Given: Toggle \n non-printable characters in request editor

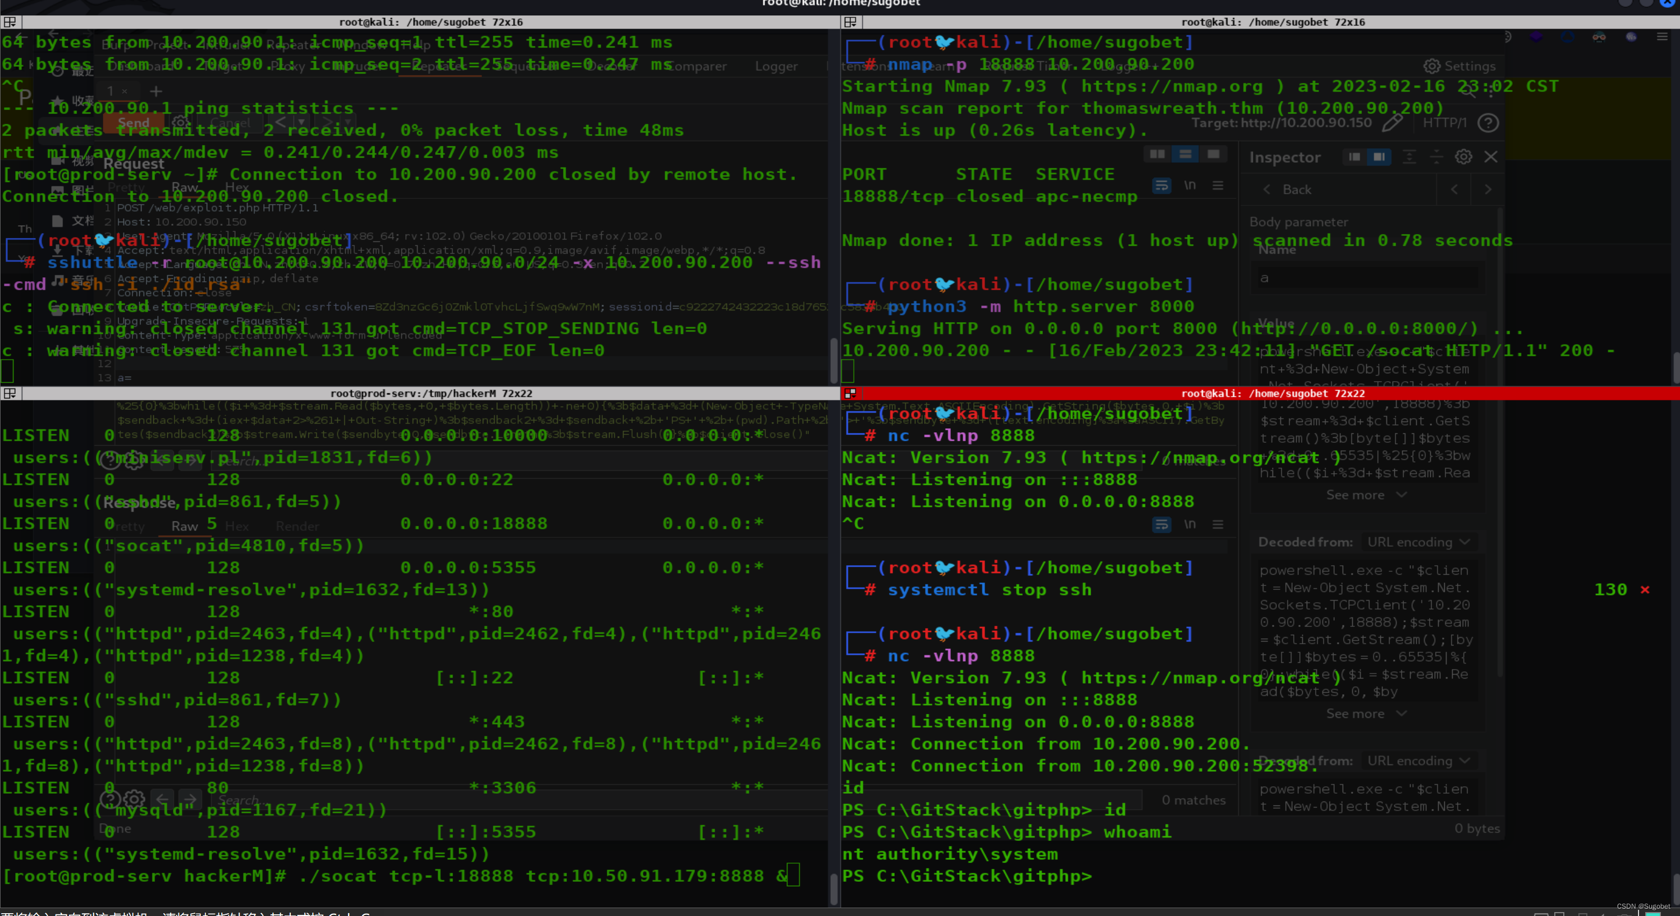Looking at the screenshot, I should coord(1190,186).
